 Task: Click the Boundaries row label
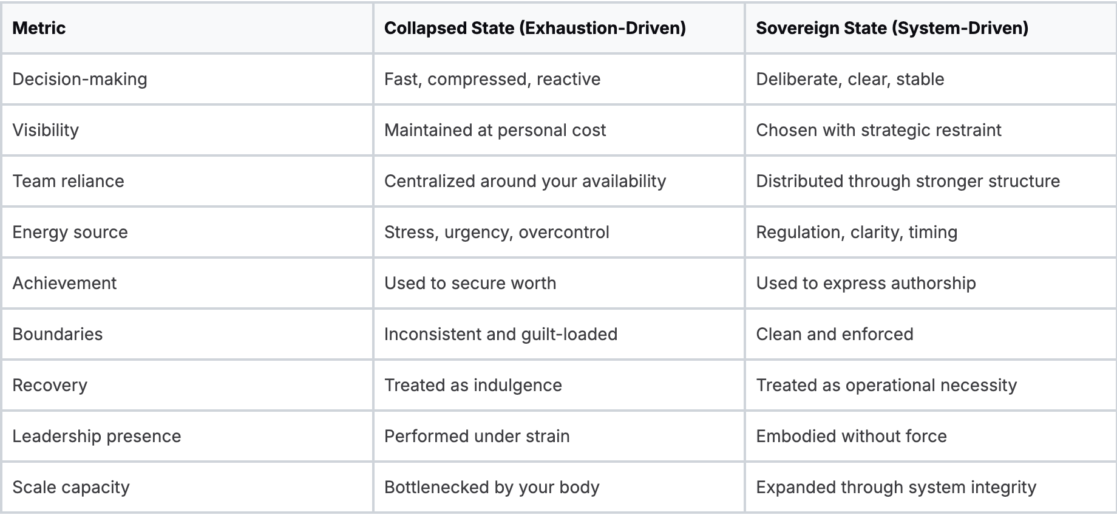coord(58,334)
